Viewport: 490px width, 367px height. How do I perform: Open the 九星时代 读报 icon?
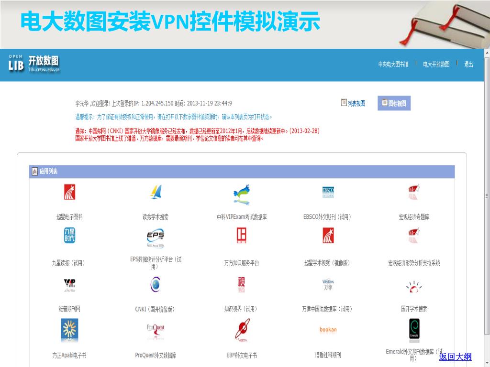[x=69, y=235]
